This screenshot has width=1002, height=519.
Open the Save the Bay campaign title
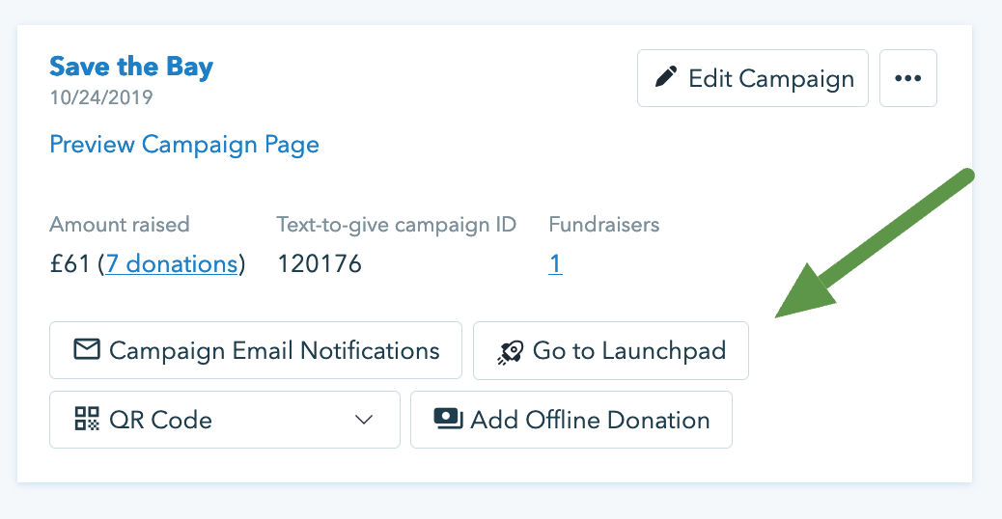(131, 67)
